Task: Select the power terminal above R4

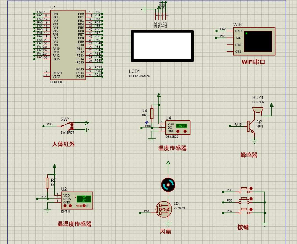Action: [x=159, y=95]
